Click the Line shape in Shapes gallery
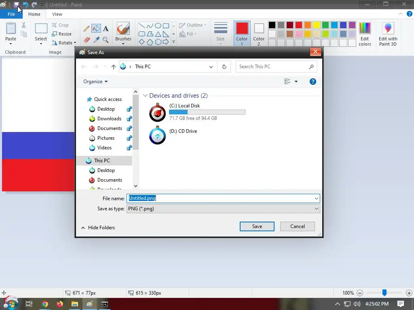The height and width of the screenshot is (310, 414). (x=142, y=25)
